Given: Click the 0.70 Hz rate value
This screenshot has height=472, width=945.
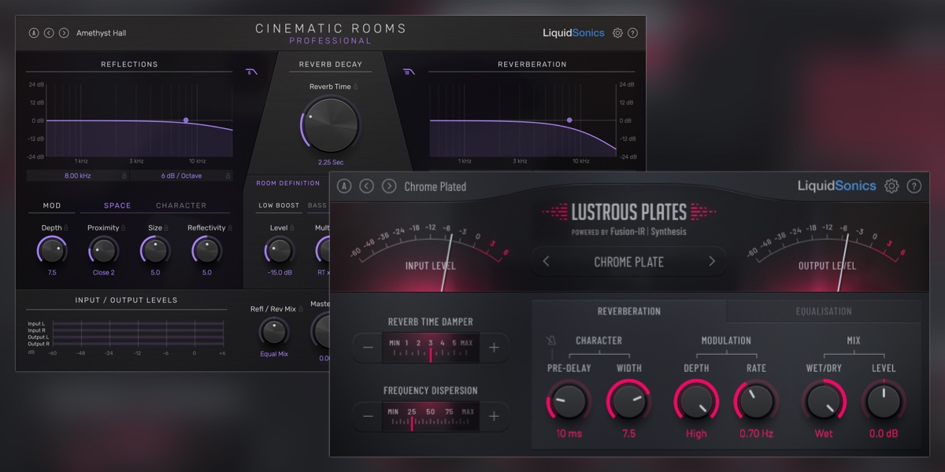Looking at the screenshot, I should (x=756, y=433).
